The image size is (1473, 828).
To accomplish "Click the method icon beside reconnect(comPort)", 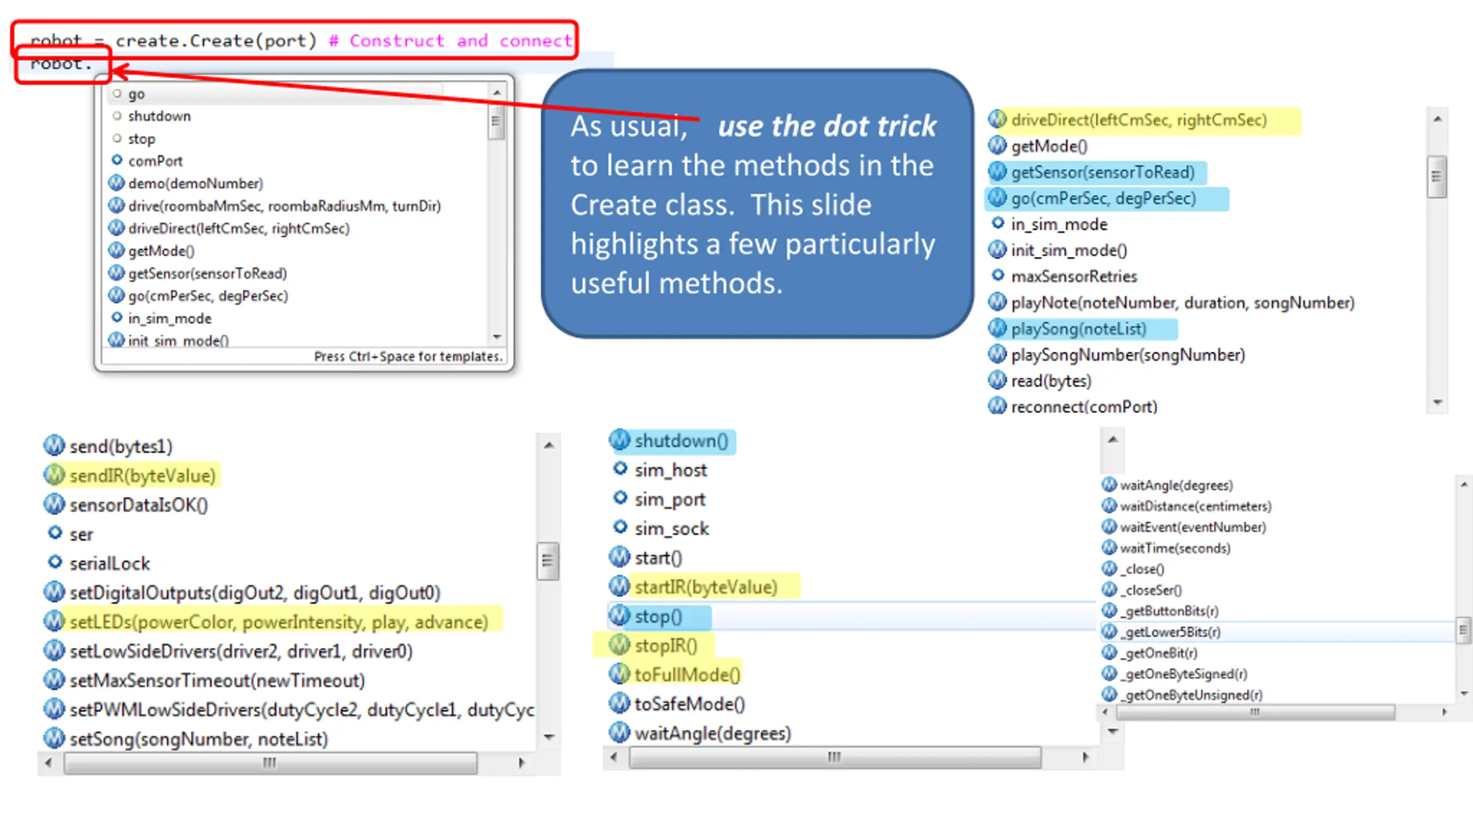I will pos(997,406).
